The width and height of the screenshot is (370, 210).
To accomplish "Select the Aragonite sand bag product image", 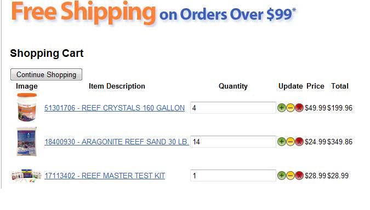I will point(27,142).
